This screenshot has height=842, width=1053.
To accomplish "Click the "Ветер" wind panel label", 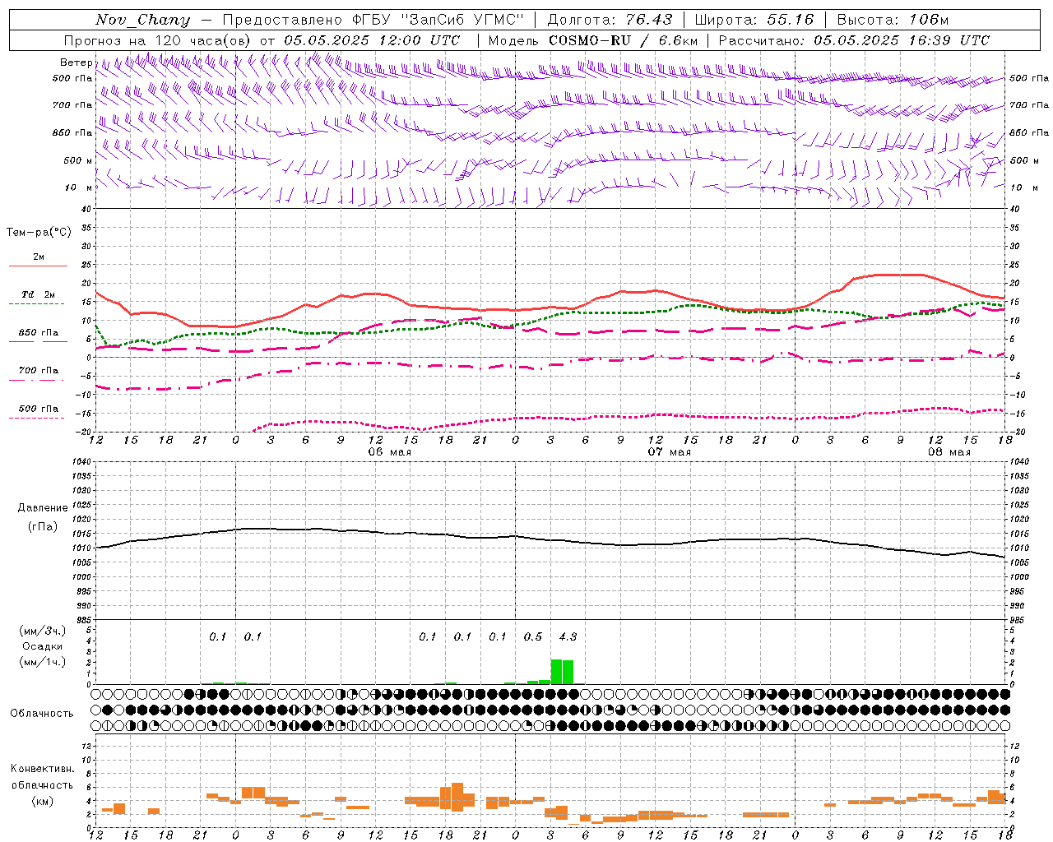I will (77, 62).
